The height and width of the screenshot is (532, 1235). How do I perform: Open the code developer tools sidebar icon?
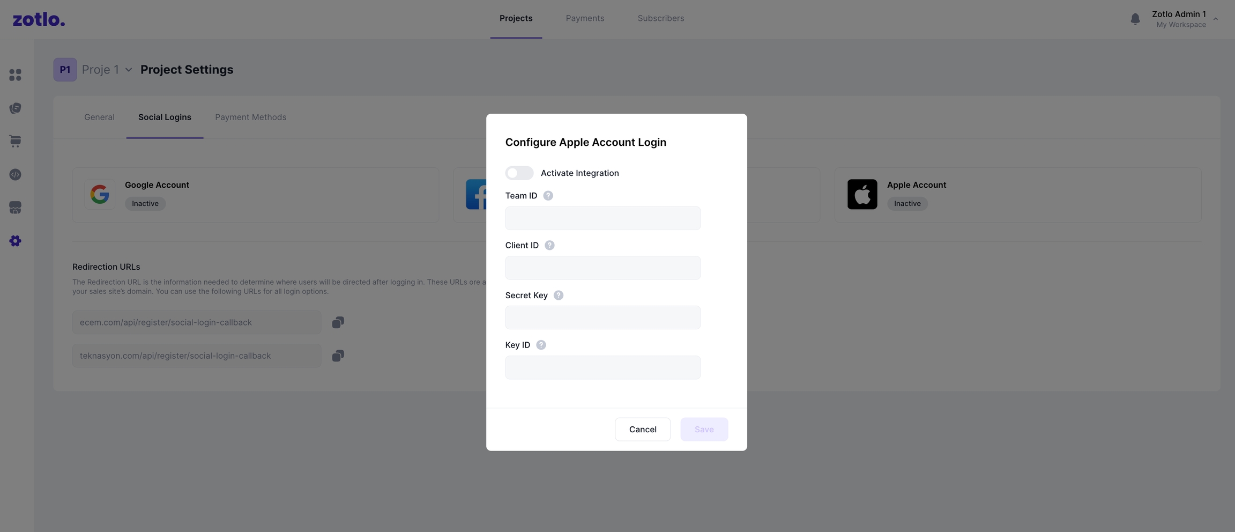point(16,175)
